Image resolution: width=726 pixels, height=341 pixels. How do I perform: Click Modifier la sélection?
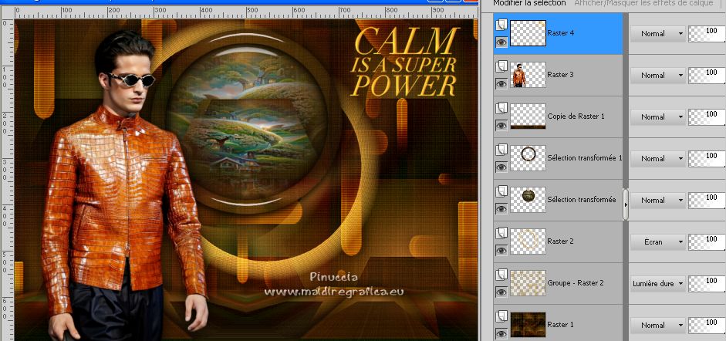529,3
